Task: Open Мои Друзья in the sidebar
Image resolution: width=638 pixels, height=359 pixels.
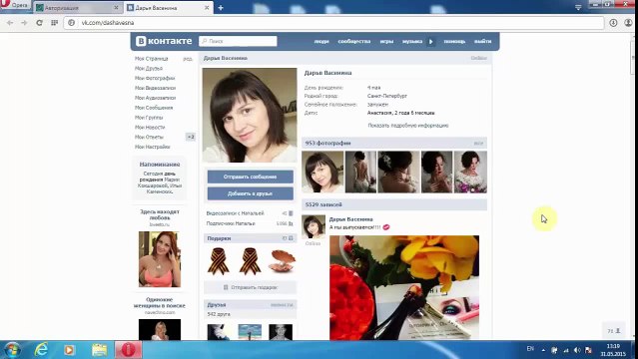Action: pos(149,68)
